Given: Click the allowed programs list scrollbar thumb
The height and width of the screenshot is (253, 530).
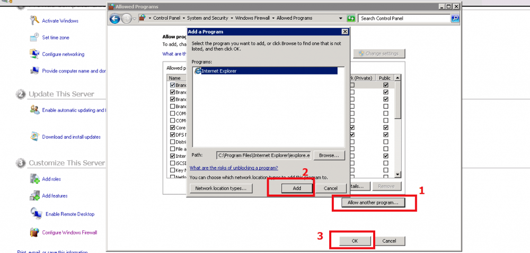Looking at the screenshot, I should pyautogui.click(x=398, y=100).
